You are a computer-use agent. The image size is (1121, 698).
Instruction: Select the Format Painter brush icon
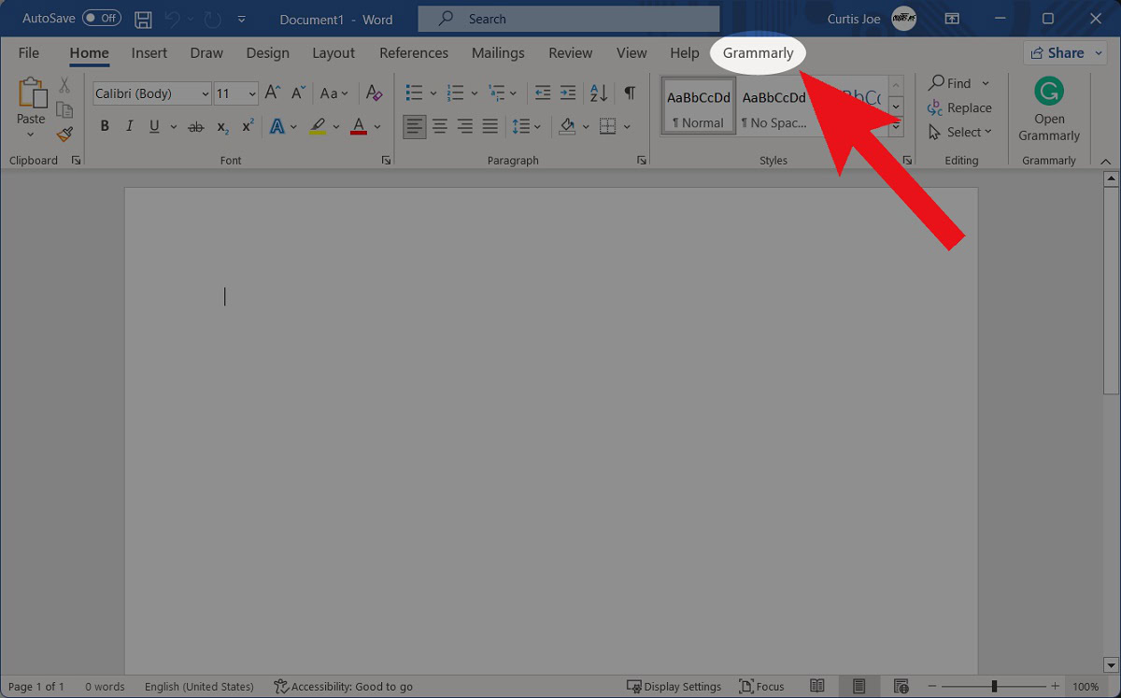pos(64,135)
